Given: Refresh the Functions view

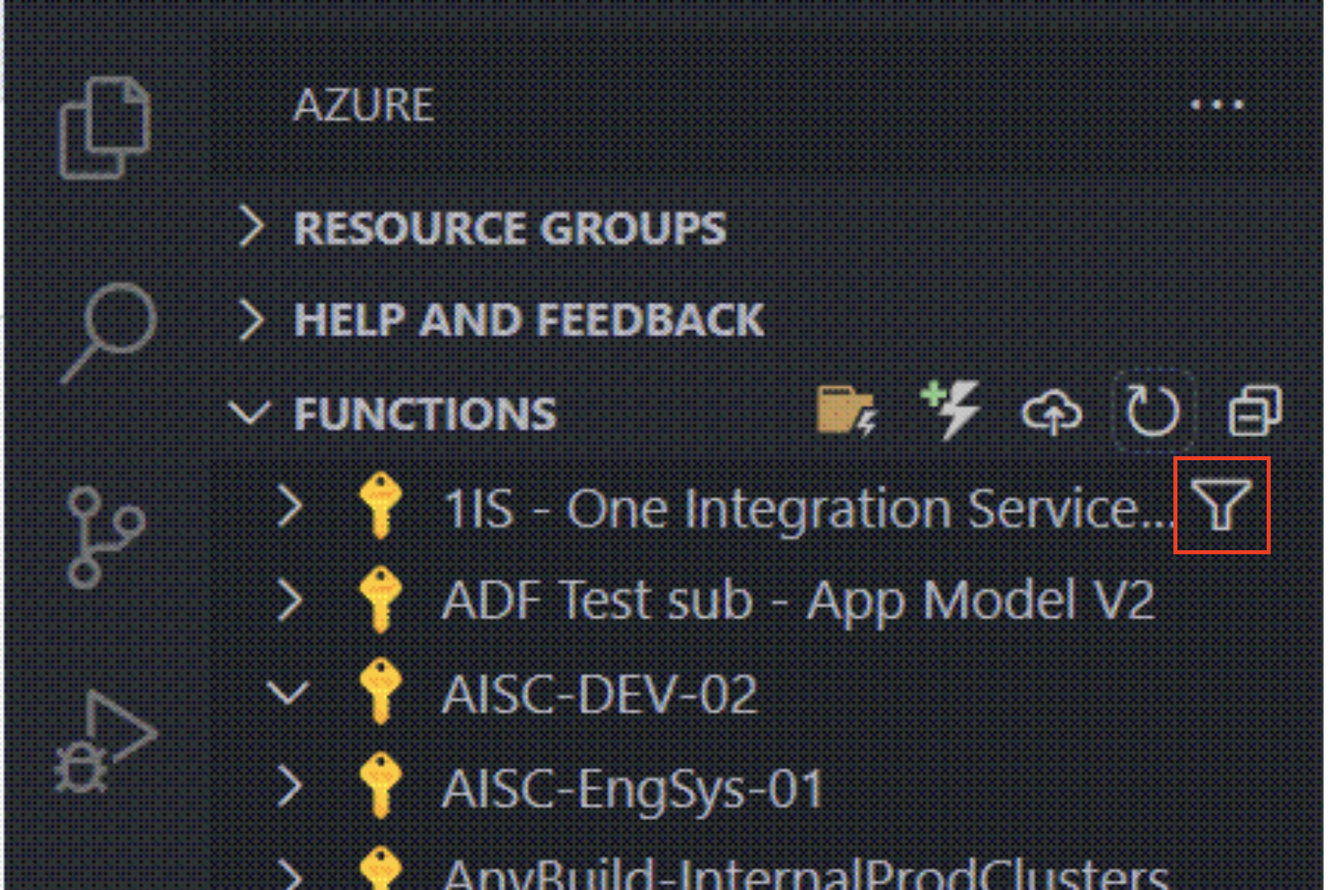Looking at the screenshot, I should pyautogui.click(x=1153, y=412).
